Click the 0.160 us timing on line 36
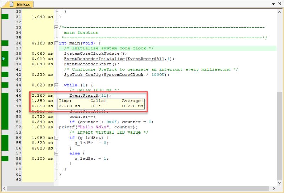Image resolution: width=284 pixels, height=193 pixels. pyautogui.click(x=42, y=43)
